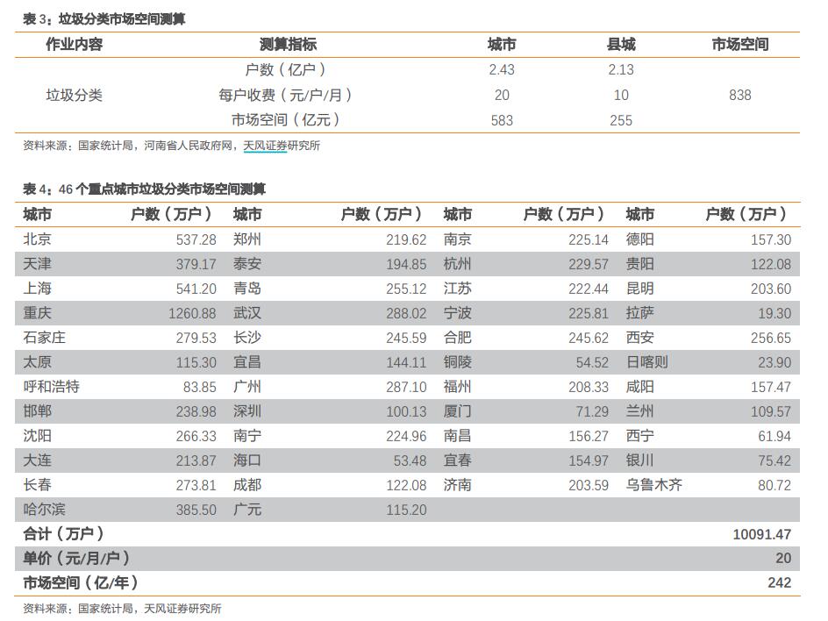Click the 日喀则 city cell
The image size is (828, 621).
tap(646, 362)
